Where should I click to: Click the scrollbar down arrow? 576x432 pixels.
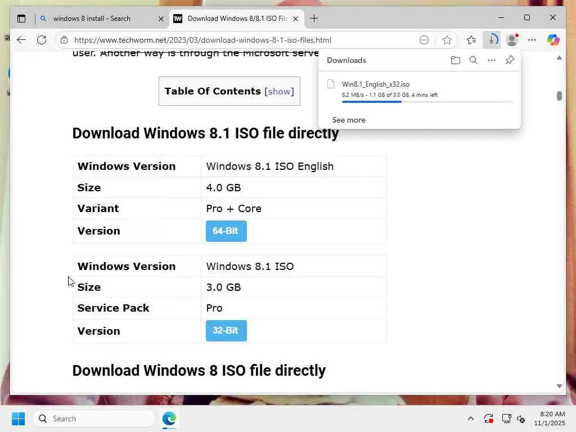coord(559,386)
